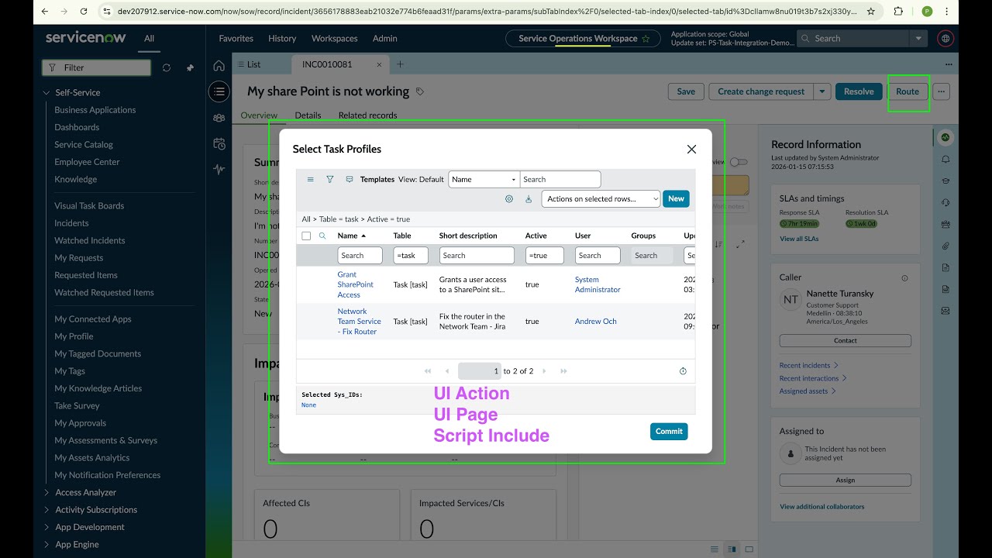Reload the page in Chrome
Screen dimensions: 992x558
(x=84, y=12)
